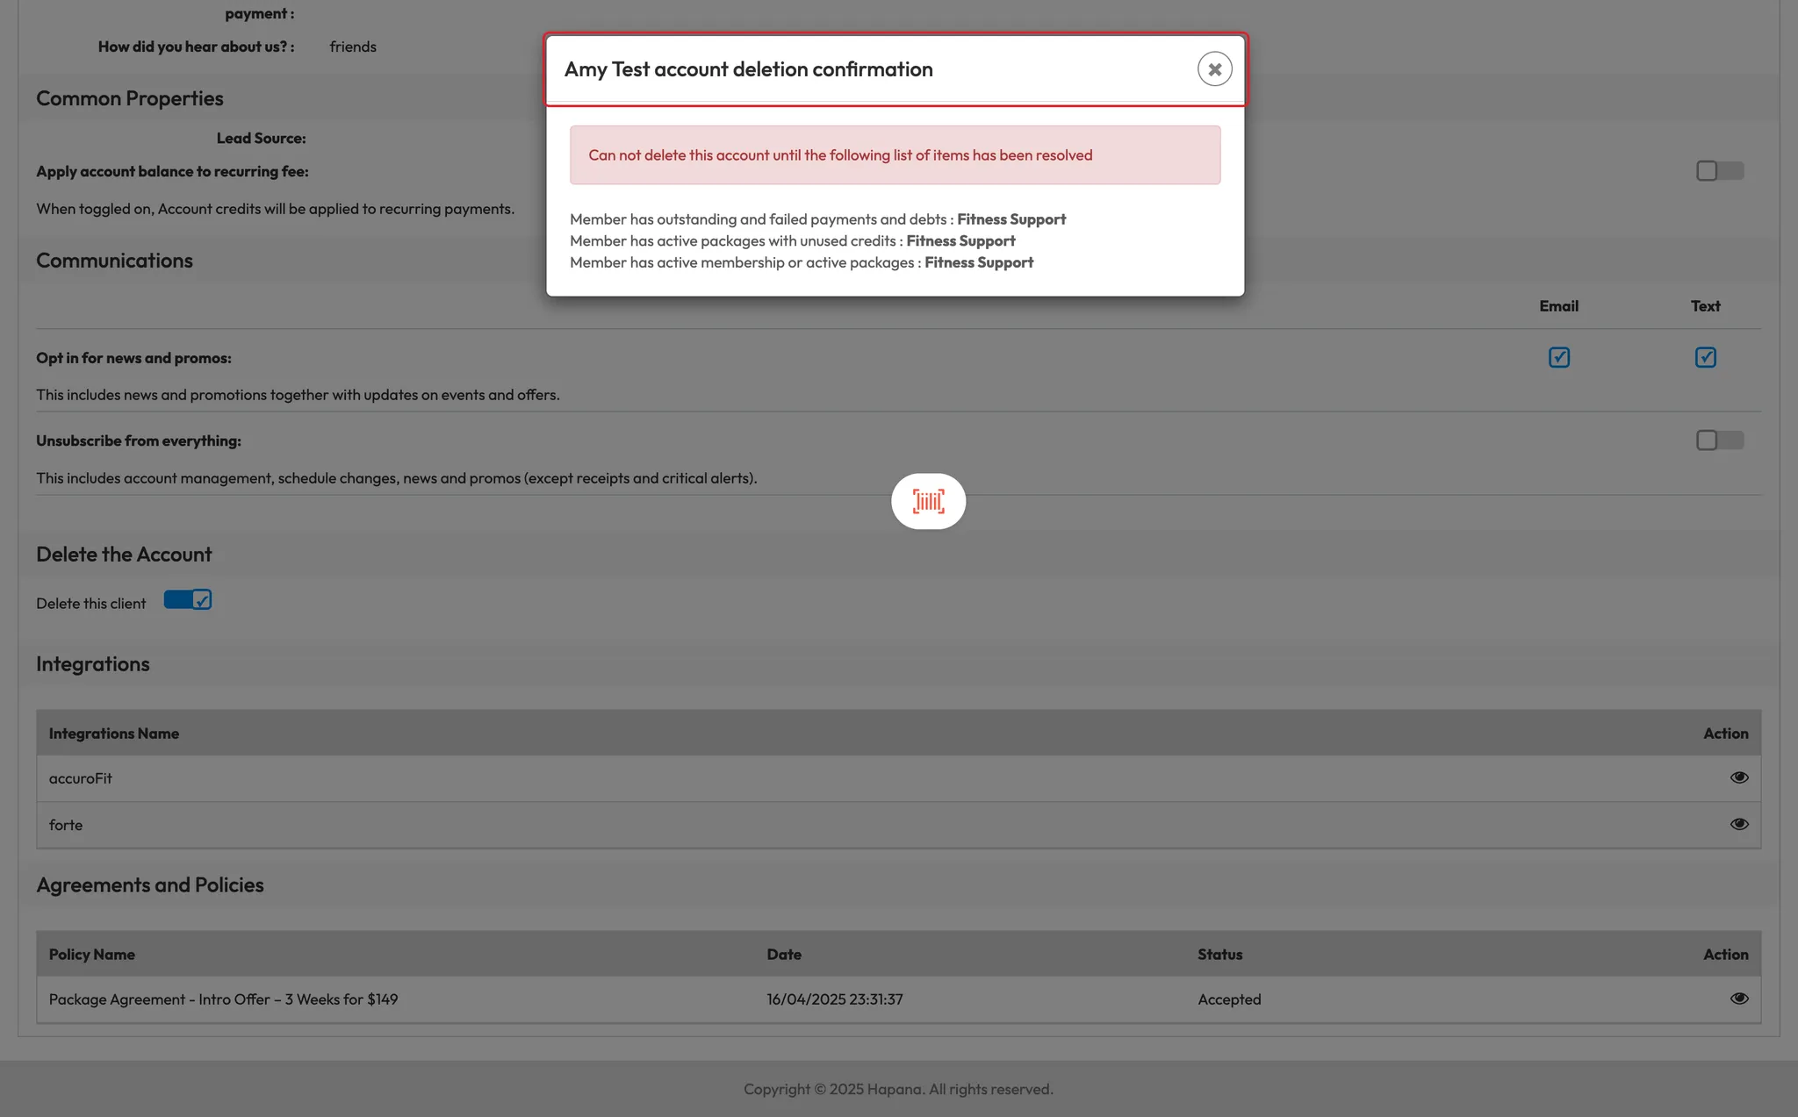Click Fitness Support link for unused credits
Viewport: 1798px width, 1117px height.
[960, 240]
